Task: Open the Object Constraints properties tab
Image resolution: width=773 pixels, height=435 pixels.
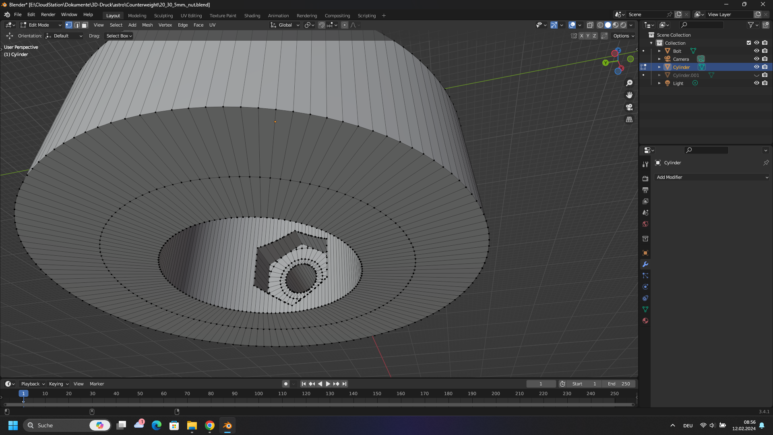Action: [645, 298]
